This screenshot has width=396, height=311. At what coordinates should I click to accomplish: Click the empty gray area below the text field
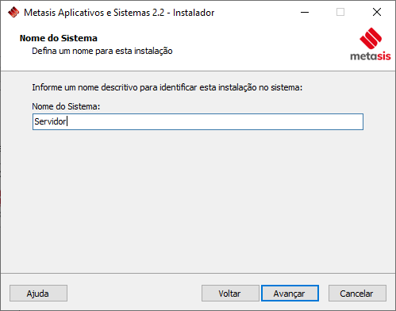click(x=198, y=201)
